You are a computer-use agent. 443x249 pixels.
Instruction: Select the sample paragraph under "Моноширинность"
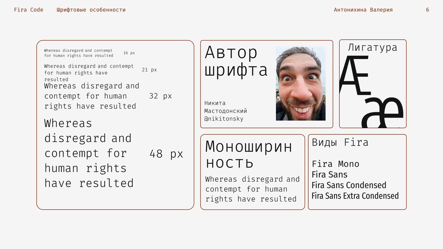coord(252,189)
